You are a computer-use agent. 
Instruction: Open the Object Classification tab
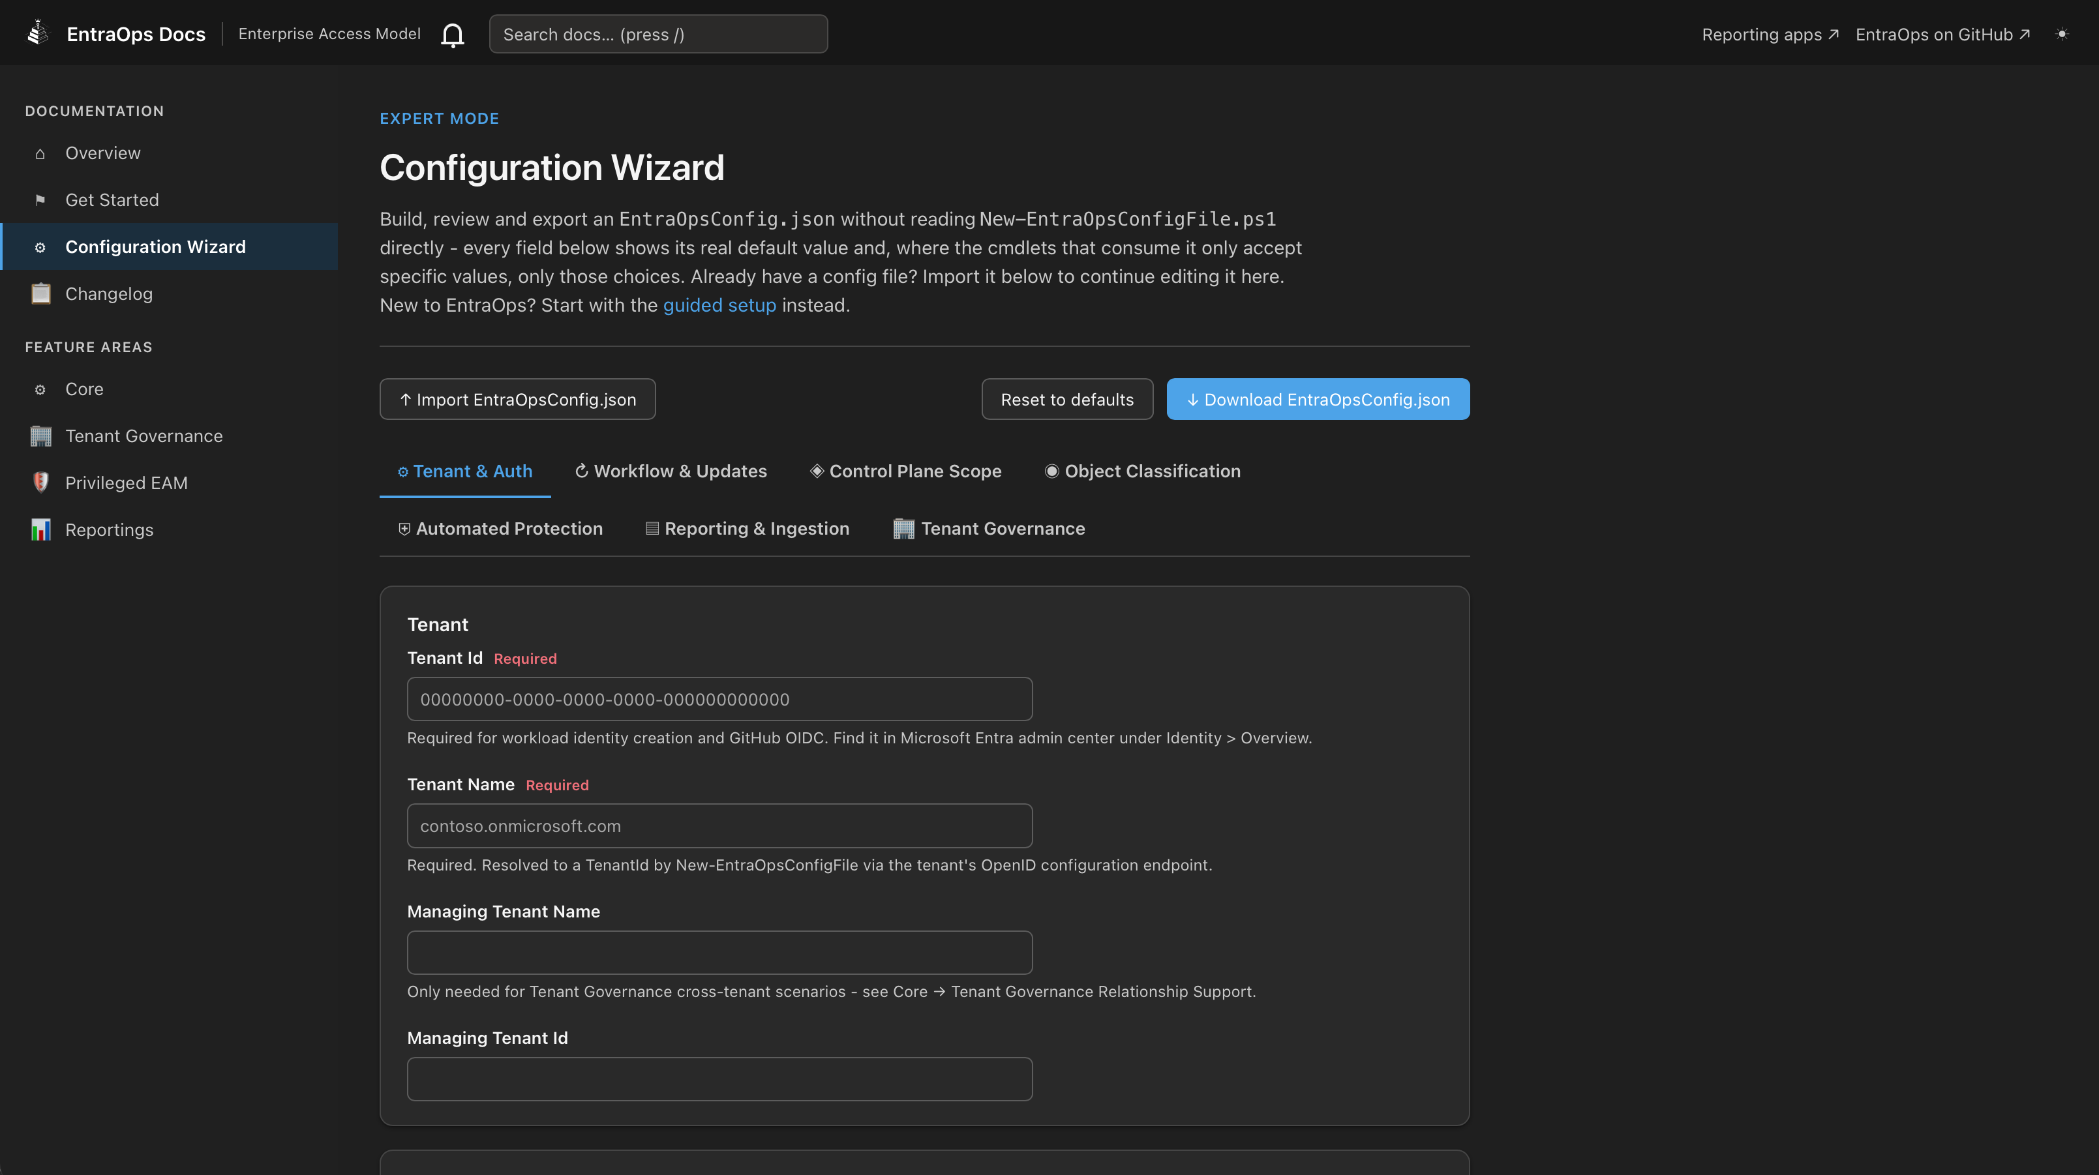(x=1143, y=471)
